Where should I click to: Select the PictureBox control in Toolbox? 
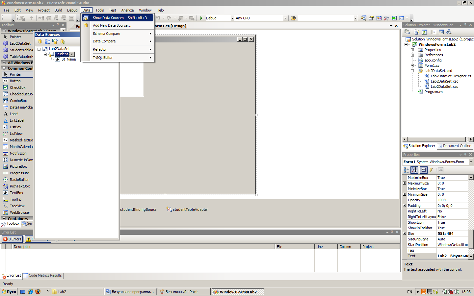(x=18, y=166)
